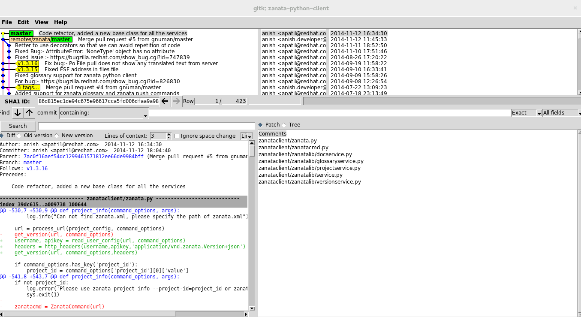Select commit 'Fixed FSF address in flies file'
Image resolution: width=581 pixels, height=317 pixels.
click(x=81, y=69)
